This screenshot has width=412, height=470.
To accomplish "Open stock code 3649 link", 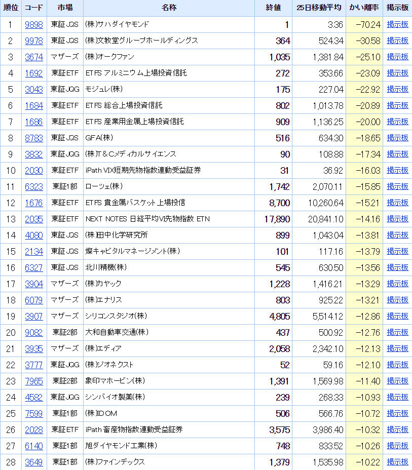I will tap(34, 462).
